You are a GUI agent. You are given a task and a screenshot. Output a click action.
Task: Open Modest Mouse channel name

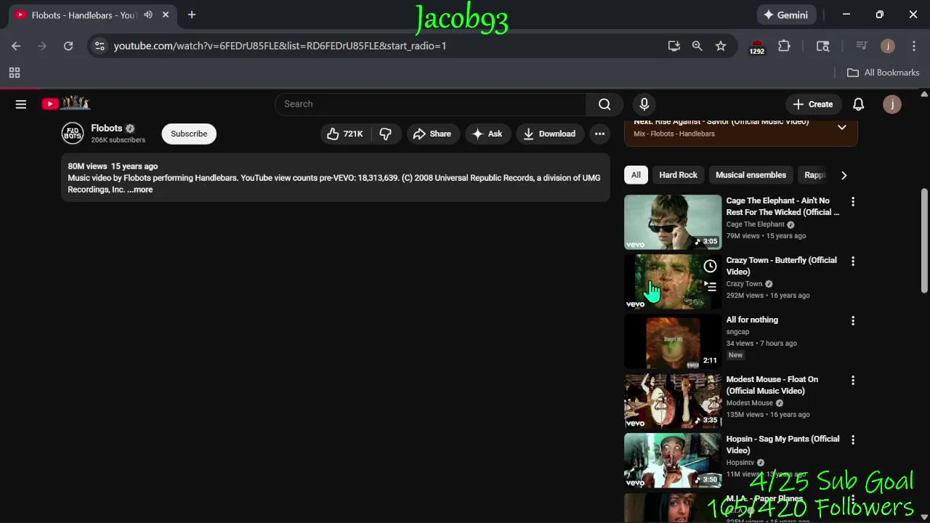click(x=750, y=403)
